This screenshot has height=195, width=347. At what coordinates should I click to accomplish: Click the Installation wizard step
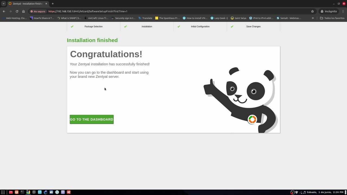click(147, 27)
